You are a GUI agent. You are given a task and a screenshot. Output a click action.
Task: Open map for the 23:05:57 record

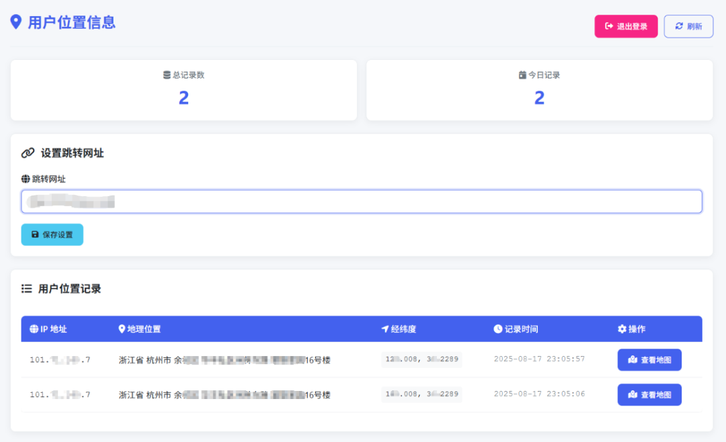pyautogui.click(x=649, y=359)
